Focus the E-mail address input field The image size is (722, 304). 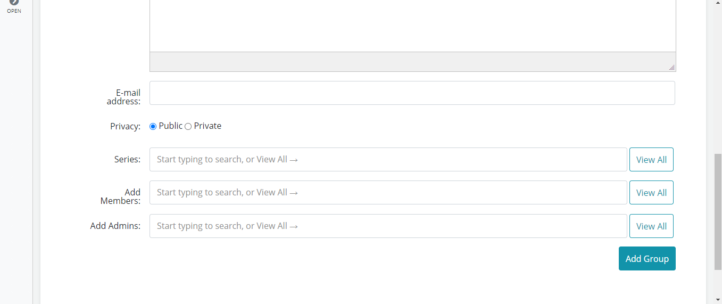coord(412,93)
